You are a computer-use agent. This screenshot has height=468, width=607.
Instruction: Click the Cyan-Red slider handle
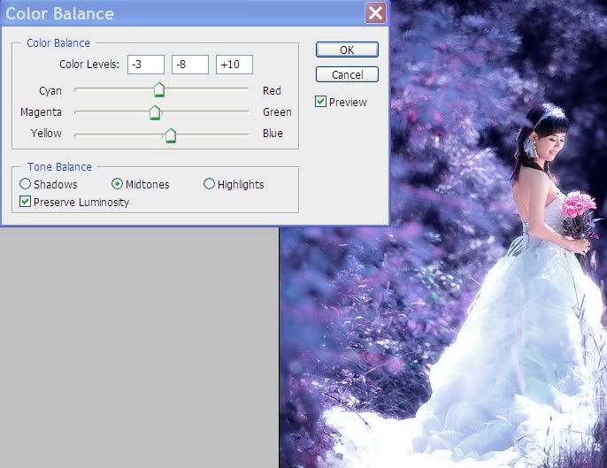(159, 89)
